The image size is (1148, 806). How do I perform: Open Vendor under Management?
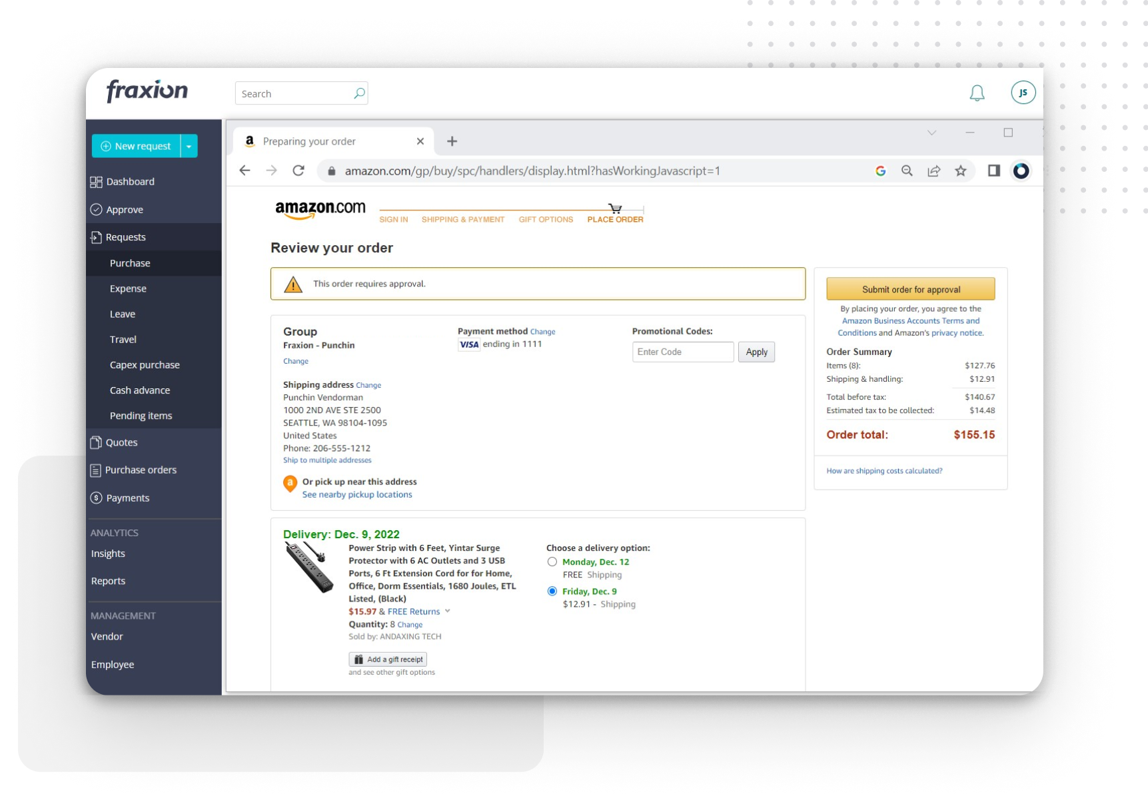107,637
